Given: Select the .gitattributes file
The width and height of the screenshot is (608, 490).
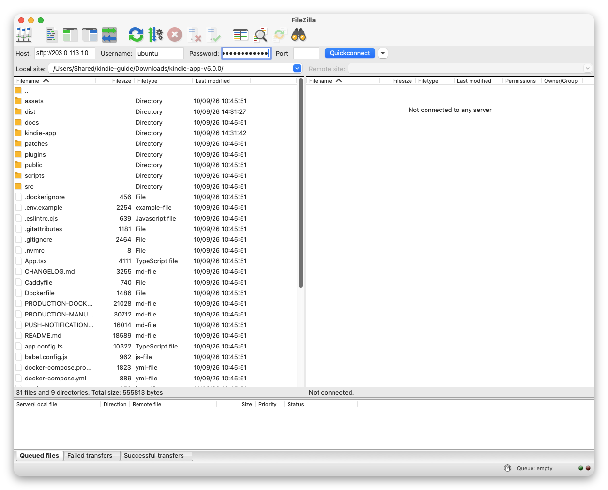Looking at the screenshot, I should coord(155,229).
